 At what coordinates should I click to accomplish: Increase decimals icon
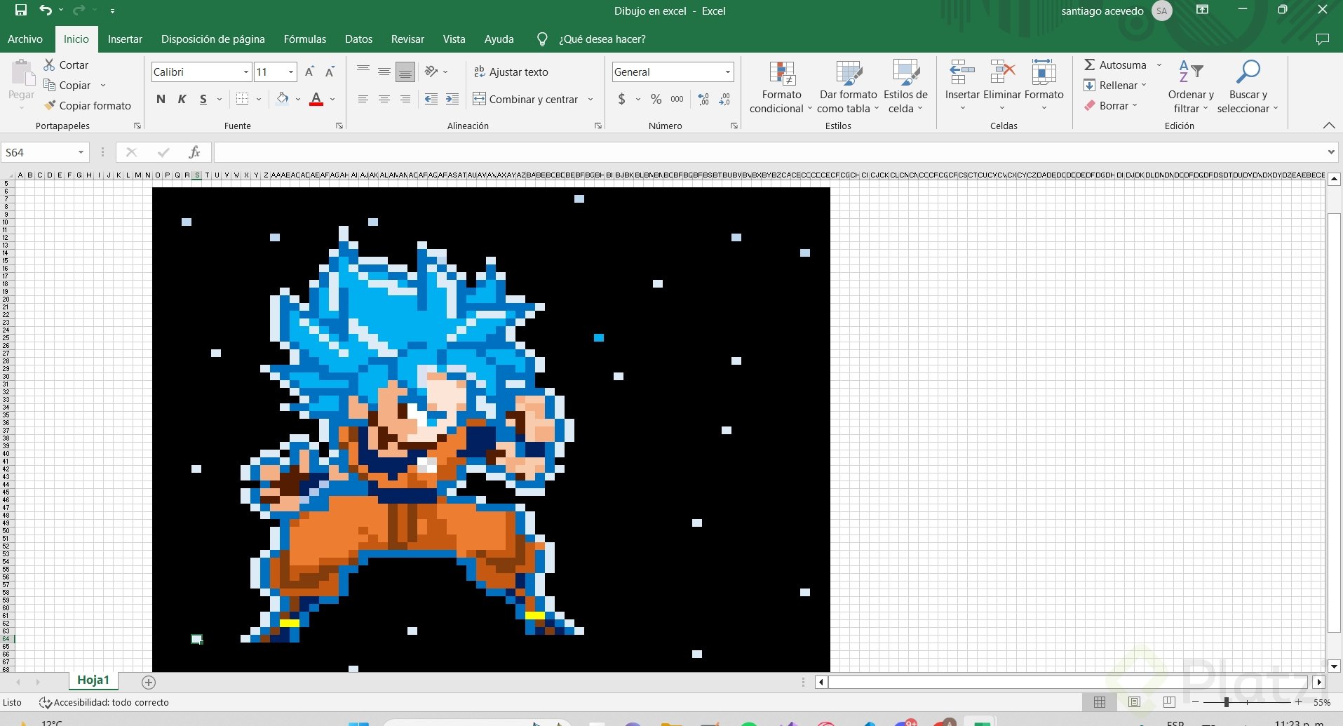pos(703,99)
